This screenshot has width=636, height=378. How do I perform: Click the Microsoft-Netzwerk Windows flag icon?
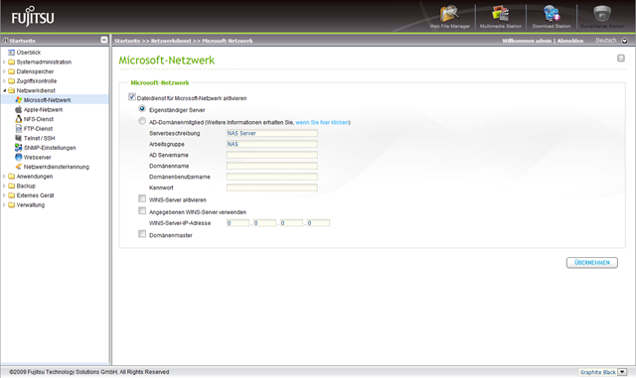tap(19, 99)
